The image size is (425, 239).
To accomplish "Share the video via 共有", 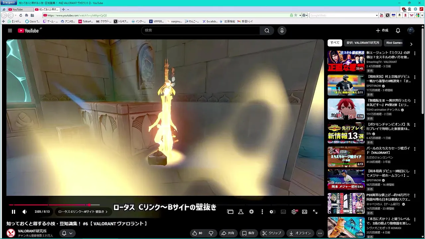I will (x=228, y=233).
